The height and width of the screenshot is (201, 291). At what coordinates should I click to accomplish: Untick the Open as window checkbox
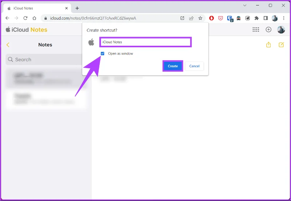pyautogui.click(x=103, y=53)
